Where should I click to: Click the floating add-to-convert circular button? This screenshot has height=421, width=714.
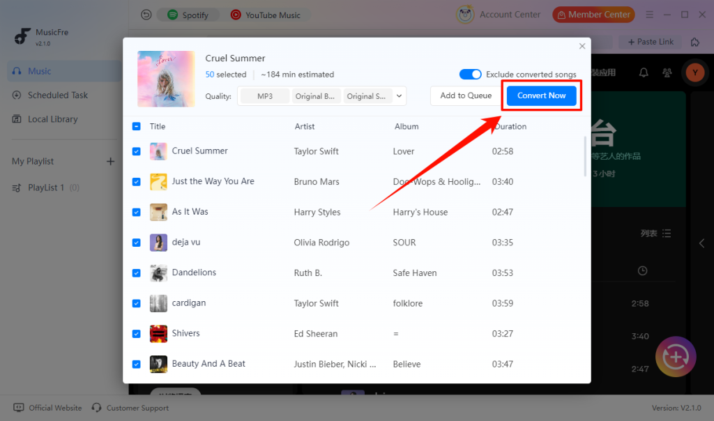click(x=676, y=357)
